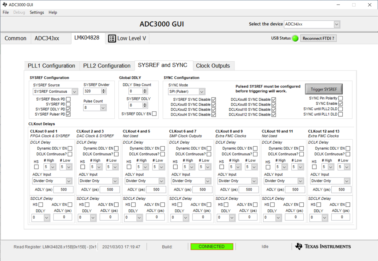Click the green CONNECTED status button
This screenshot has height=261, width=378.
(212, 247)
